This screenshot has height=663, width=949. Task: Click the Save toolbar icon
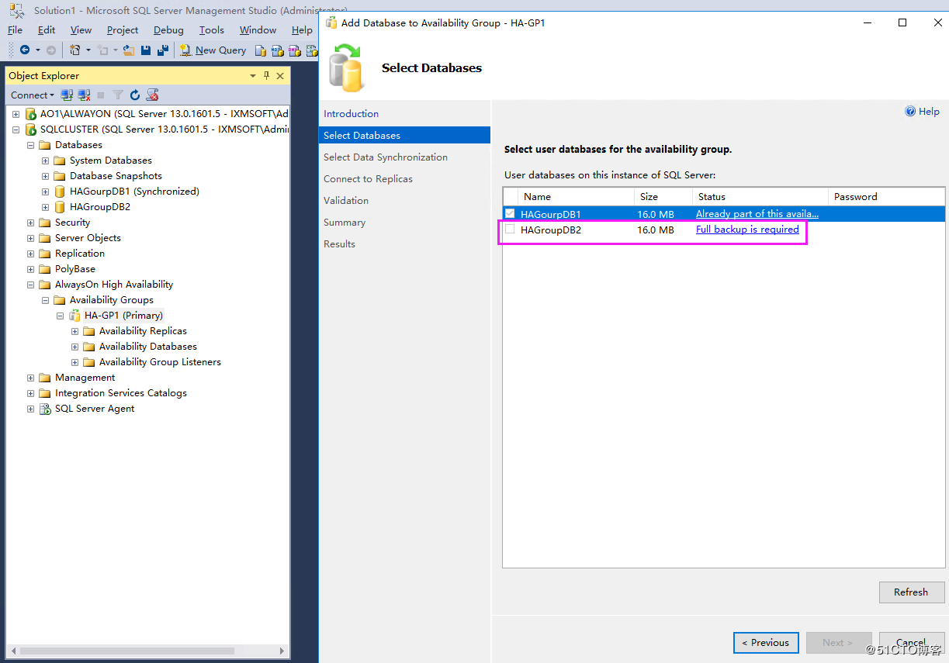[x=146, y=50]
